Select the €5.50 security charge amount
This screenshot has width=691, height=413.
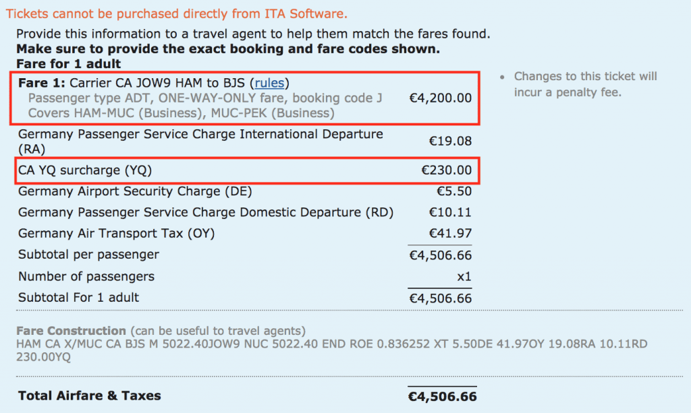(x=454, y=191)
